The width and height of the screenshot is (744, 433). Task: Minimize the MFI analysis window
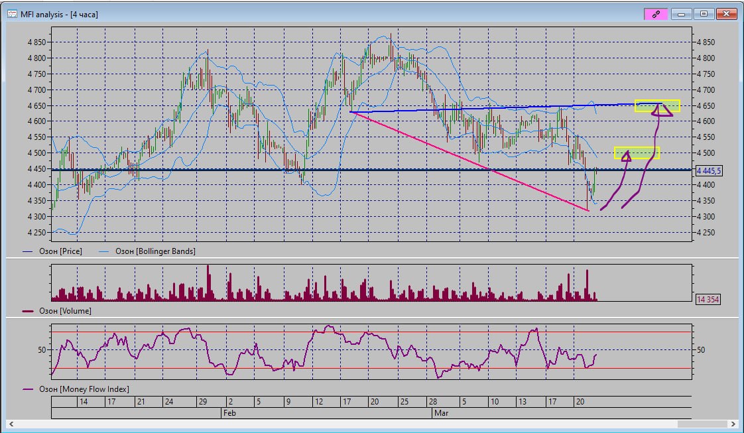pos(681,14)
